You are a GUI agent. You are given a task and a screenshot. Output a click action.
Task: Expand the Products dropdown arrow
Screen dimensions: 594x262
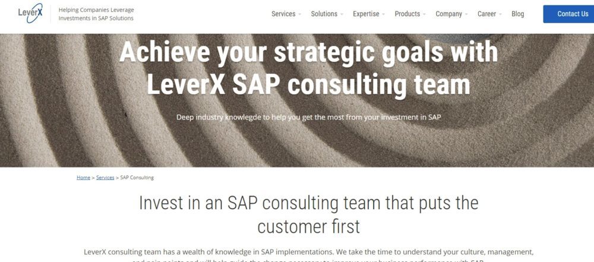tap(425, 14)
